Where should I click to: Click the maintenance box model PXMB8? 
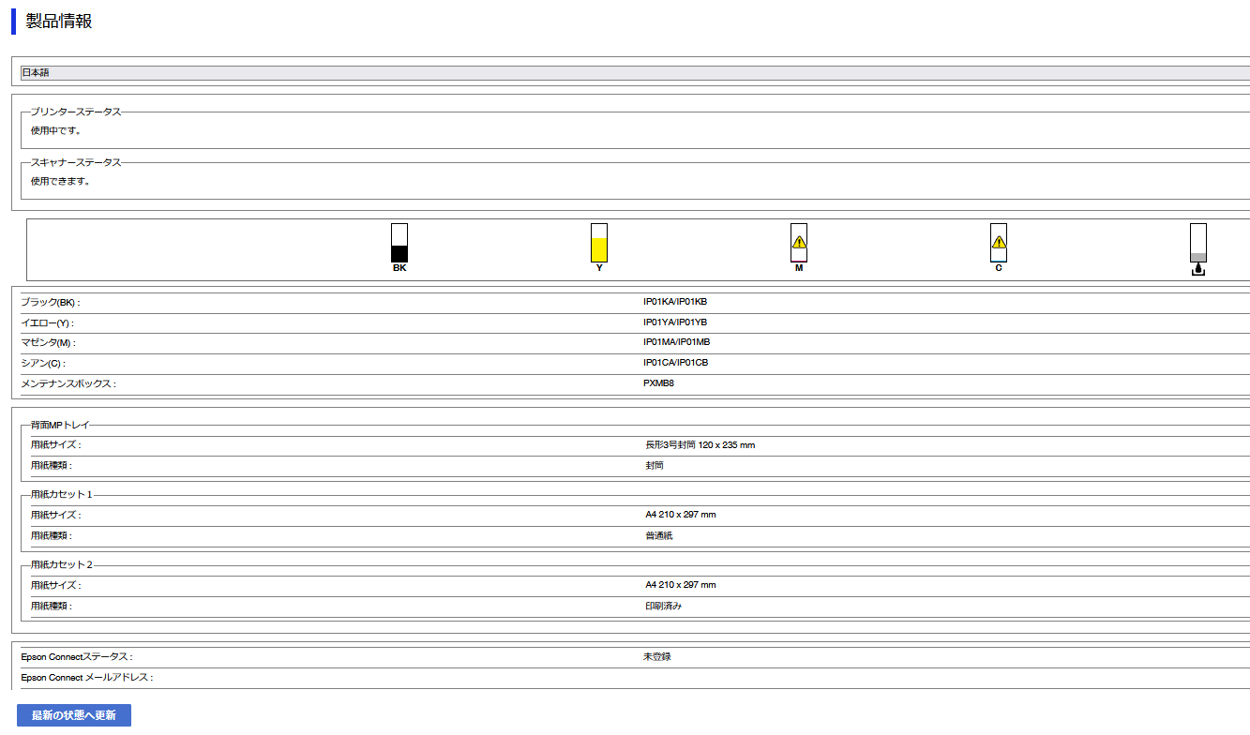[x=658, y=383]
